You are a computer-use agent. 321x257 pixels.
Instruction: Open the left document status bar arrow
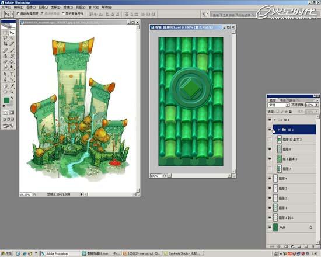click(x=82, y=195)
